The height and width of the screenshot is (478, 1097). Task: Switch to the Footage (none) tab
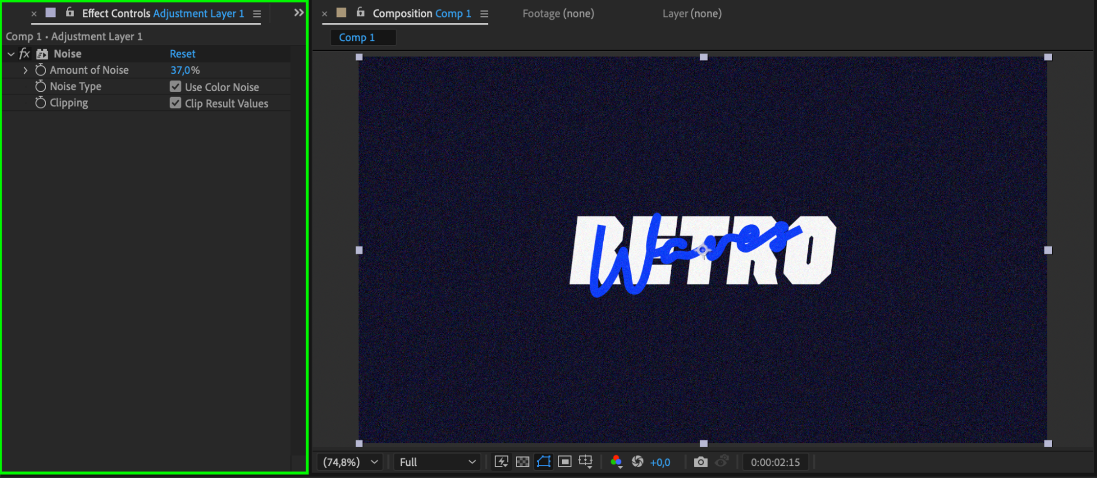[x=558, y=14]
